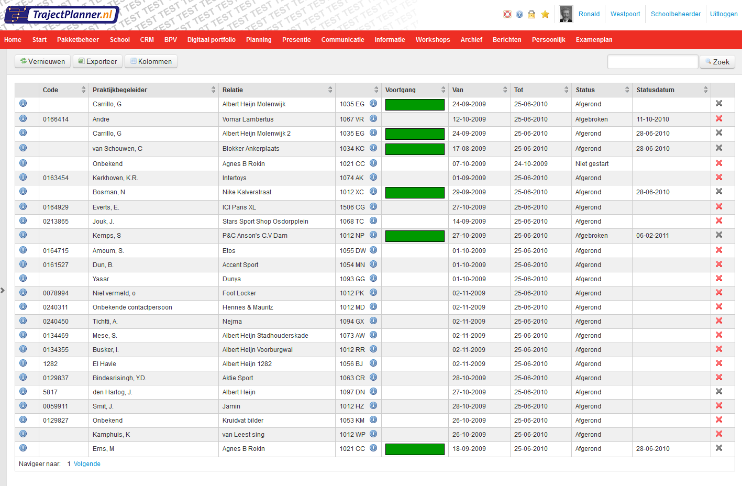The image size is (742, 486).
Task: Click the gold star favorites icon
Action: (x=545, y=14)
